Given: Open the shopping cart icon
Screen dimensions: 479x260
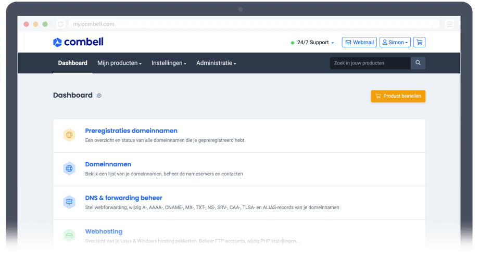Looking at the screenshot, I should 420,42.
